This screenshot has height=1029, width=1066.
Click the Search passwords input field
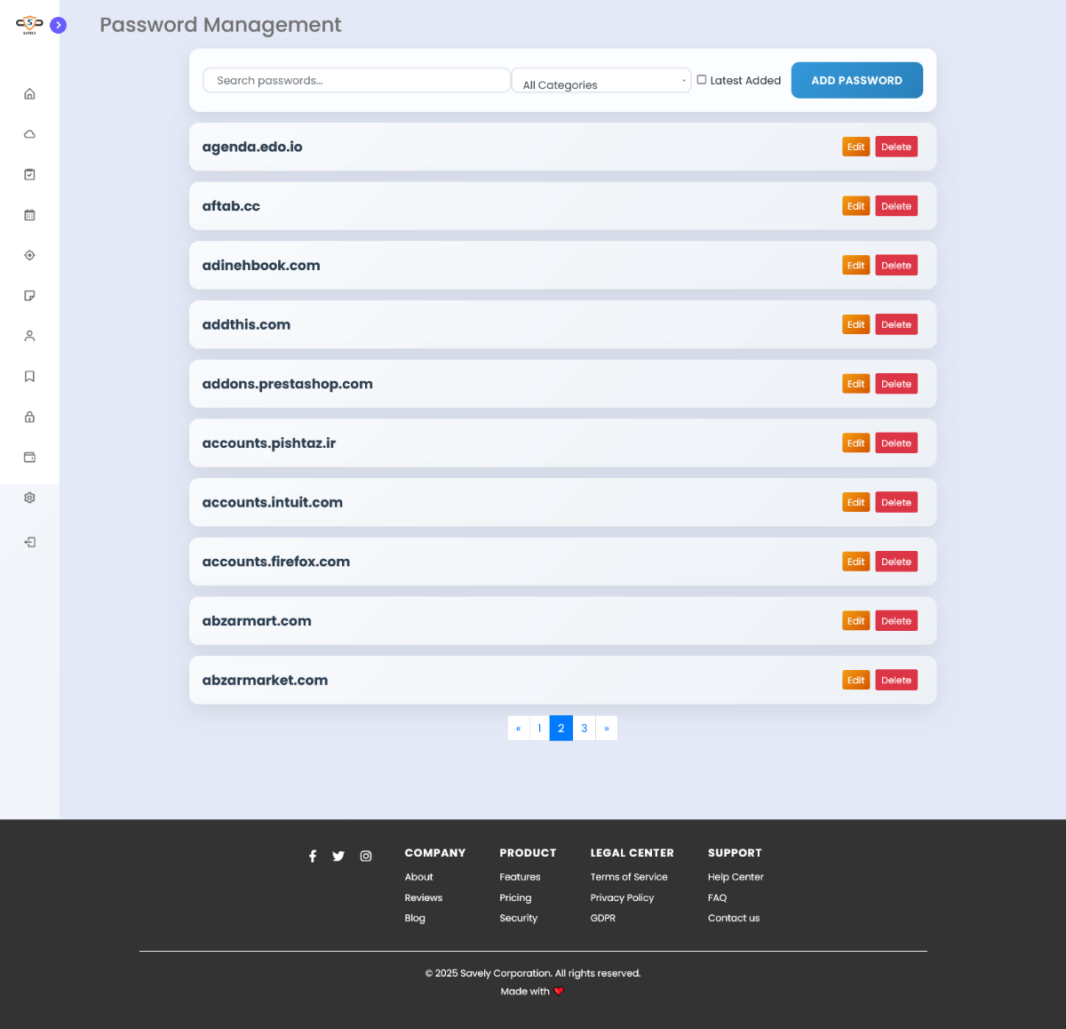356,80
